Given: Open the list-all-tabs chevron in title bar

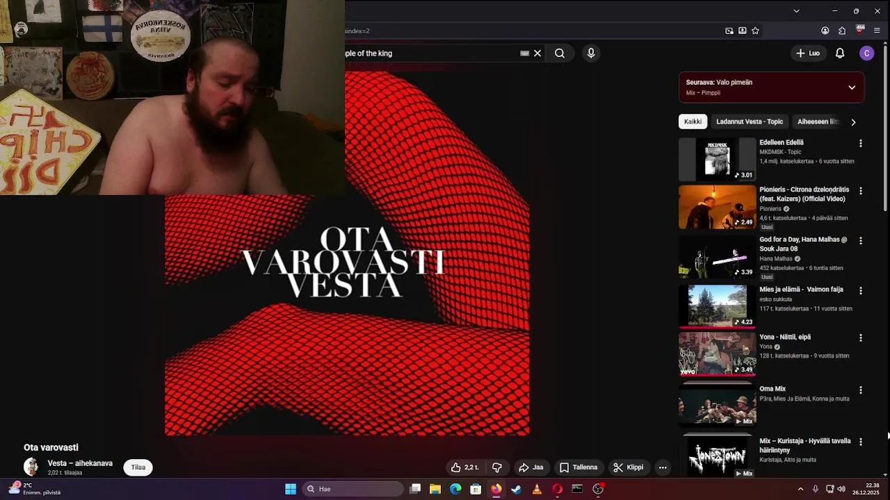Looking at the screenshot, I should (796, 11).
